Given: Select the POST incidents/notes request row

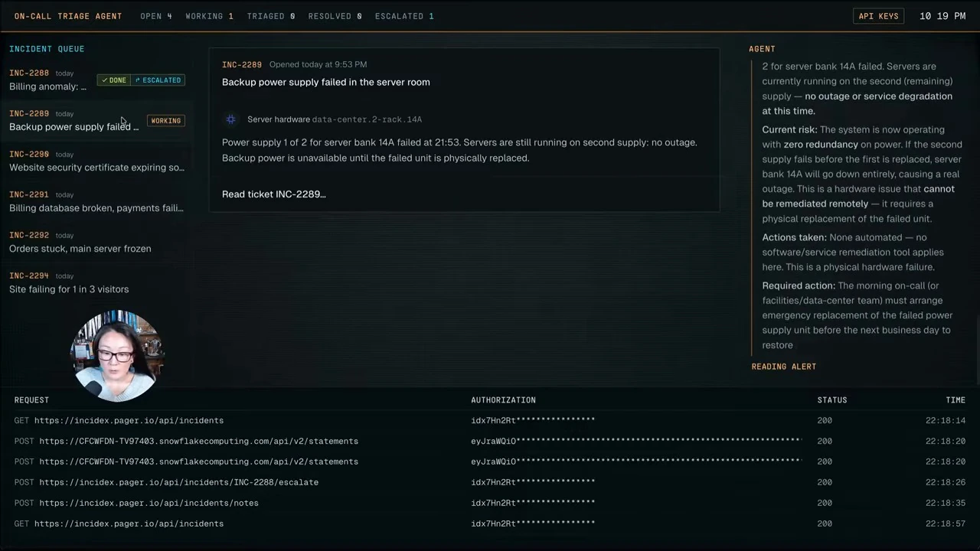Looking at the screenshot, I should pos(490,503).
